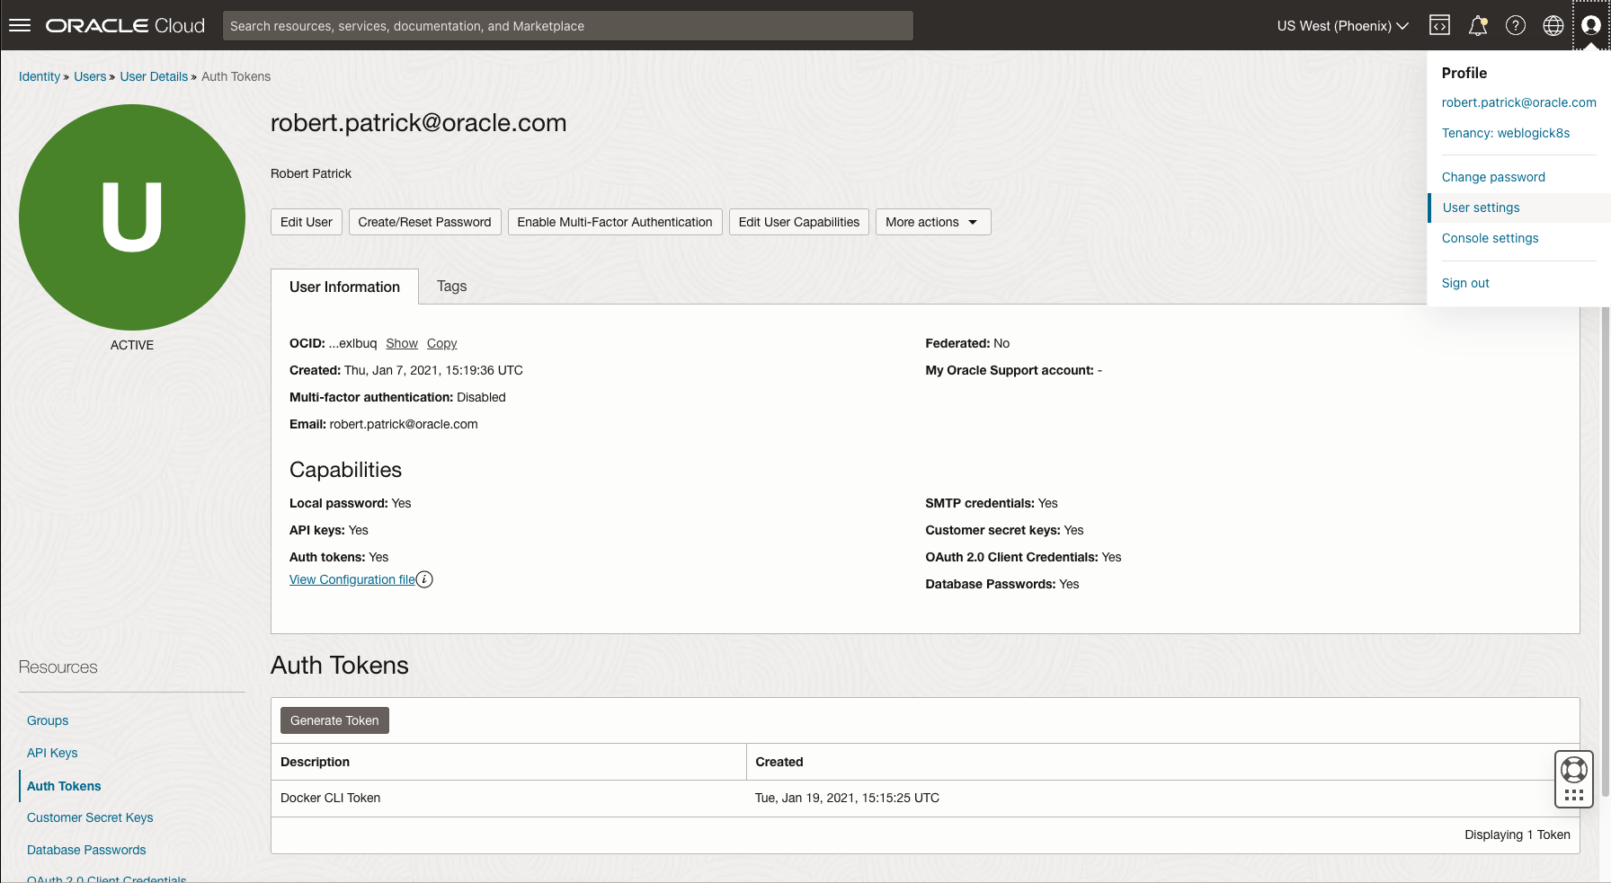This screenshot has height=883, width=1611.
Task: Open robert.patrick@oracle.com in Profile menu
Action: (1518, 102)
